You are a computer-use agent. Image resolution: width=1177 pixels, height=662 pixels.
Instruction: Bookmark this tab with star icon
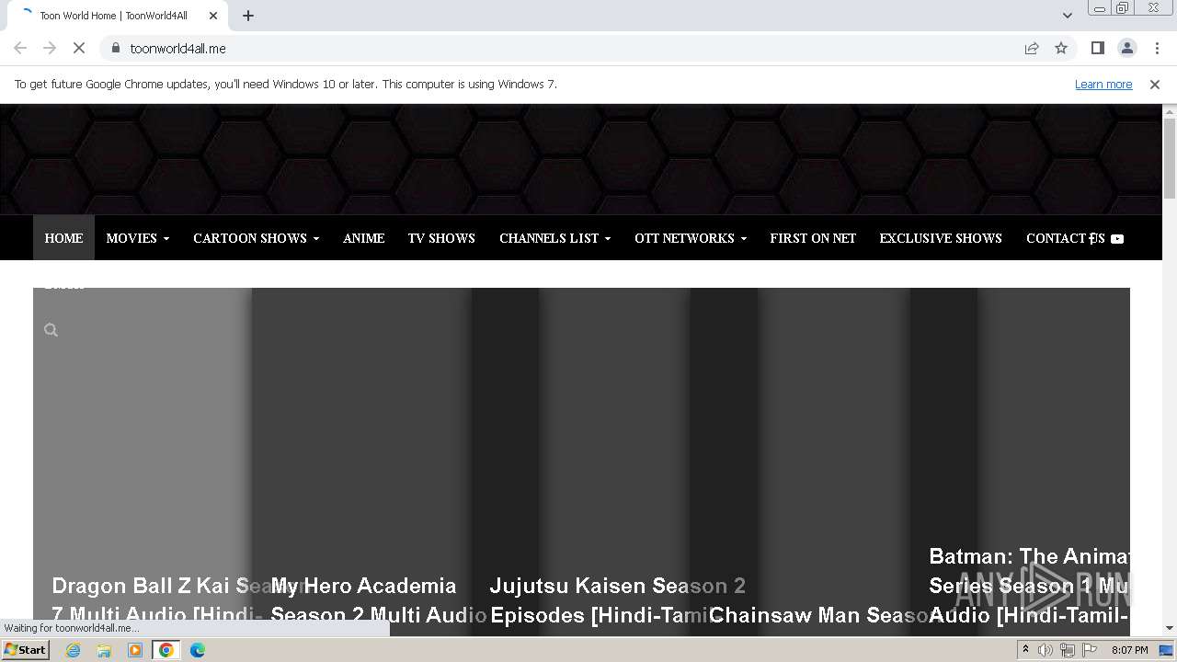[1061, 48]
